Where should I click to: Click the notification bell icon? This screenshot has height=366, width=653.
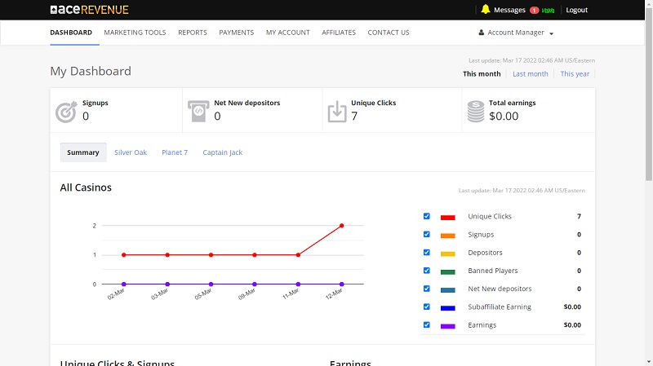pyautogui.click(x=485, y=9)
